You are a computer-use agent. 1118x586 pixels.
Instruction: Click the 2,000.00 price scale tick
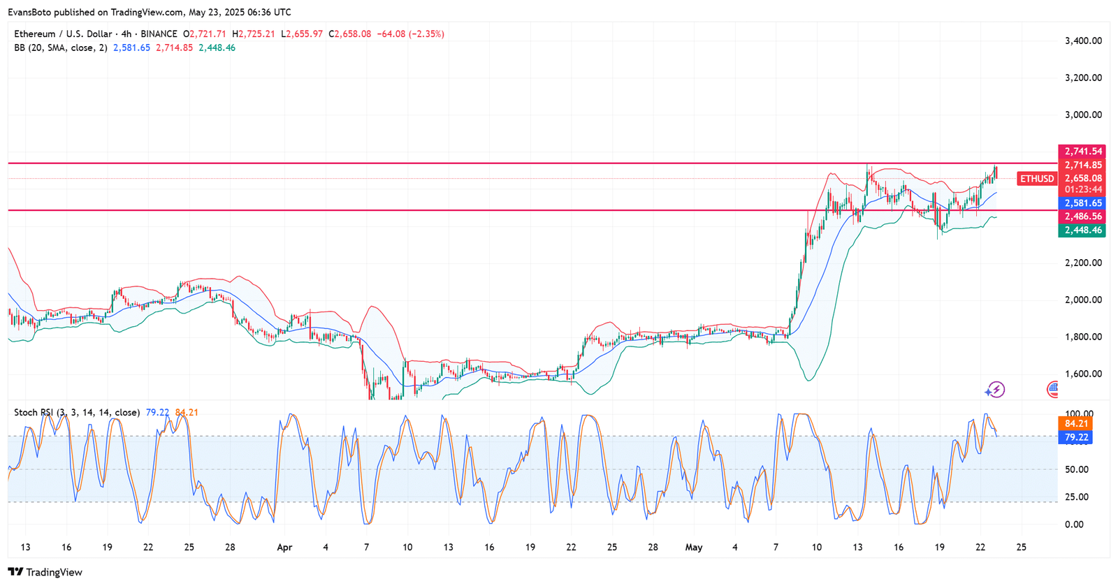[x=1083, y=300]
